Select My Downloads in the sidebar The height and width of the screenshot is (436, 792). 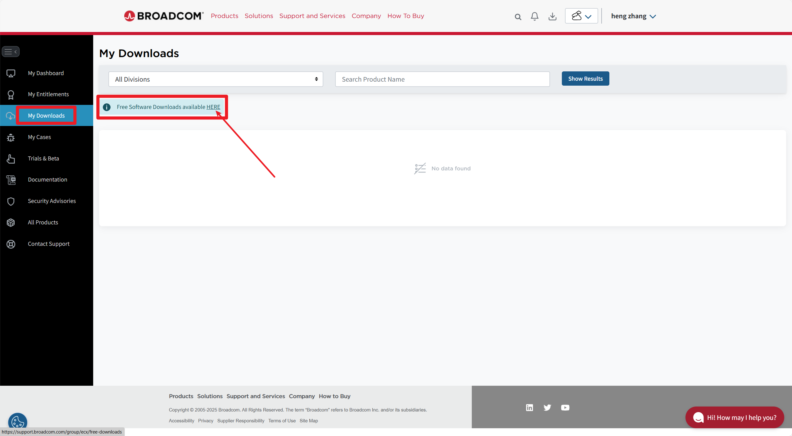46,116
